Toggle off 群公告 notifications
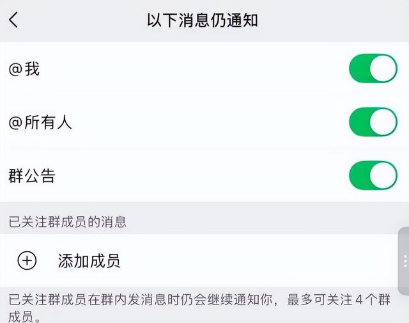 tap(373, 175)
